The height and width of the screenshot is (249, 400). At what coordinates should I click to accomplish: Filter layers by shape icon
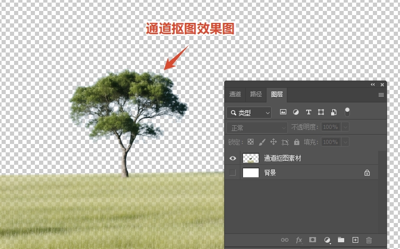tap(321, 112)
